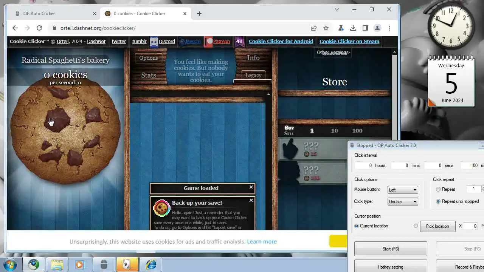This screenshot has width=484, height=272.
Task: Open Chrome downloads icon
Action: (353, 28)
